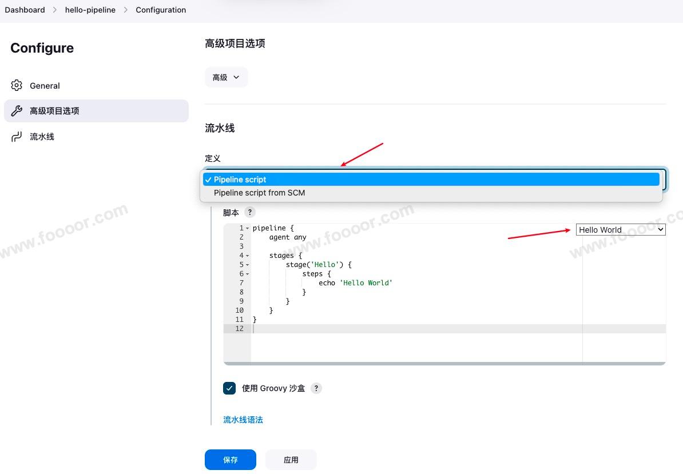Select Pipeline script from SCM option
683x474 pixels.
click(259, 193)
